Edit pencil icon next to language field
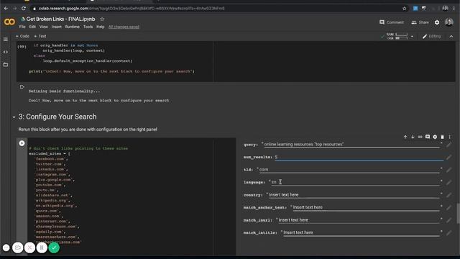Screen dimensions: 460x259 (x=448, y=183)
